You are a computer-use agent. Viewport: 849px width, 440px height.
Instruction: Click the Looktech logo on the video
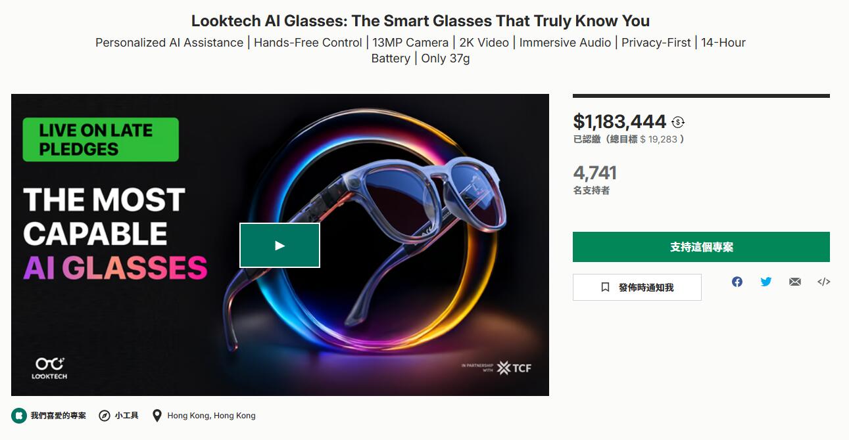click(x=49, y=368)
